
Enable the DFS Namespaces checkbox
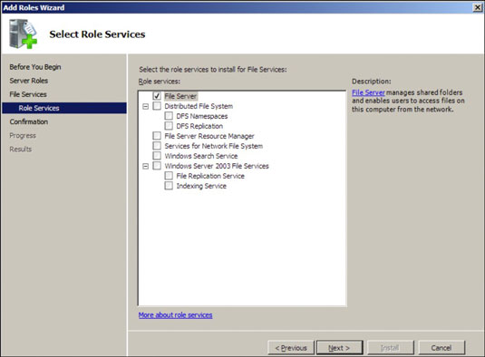169,116
